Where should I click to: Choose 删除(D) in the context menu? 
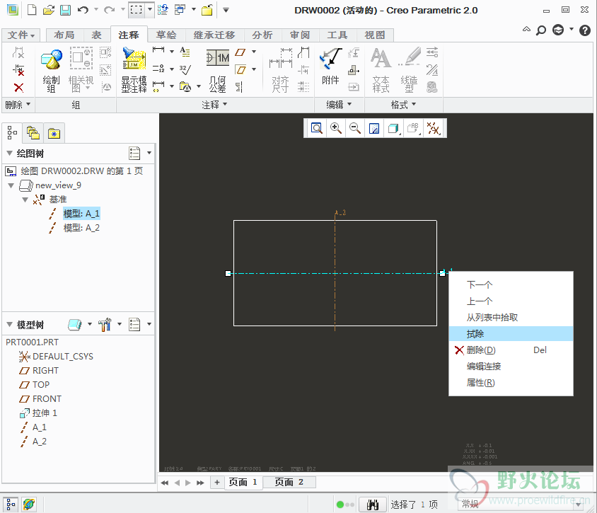511,350
